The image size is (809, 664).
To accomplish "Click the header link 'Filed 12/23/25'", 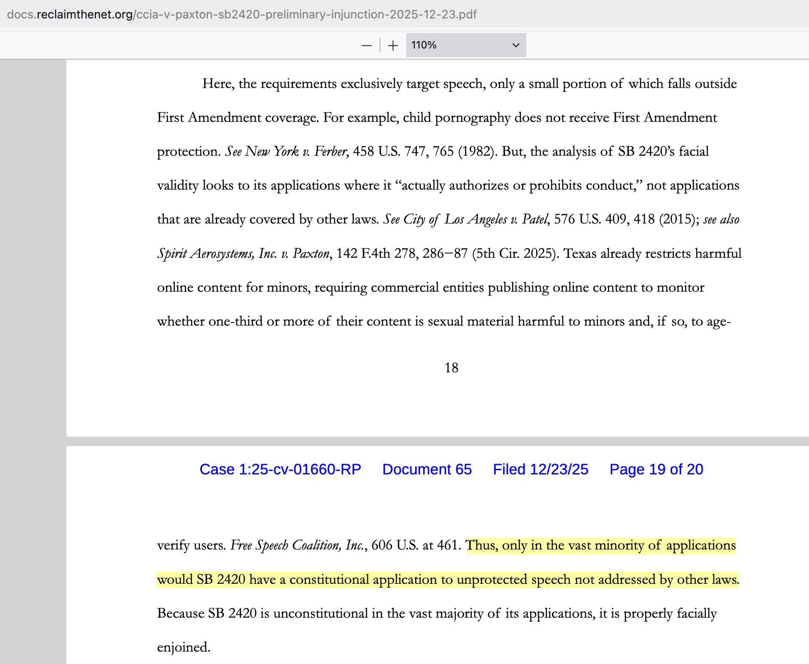I will 540,469.
